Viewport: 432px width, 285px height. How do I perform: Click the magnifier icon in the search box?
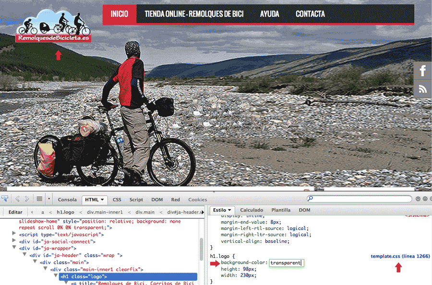click(x=310, y=198)
